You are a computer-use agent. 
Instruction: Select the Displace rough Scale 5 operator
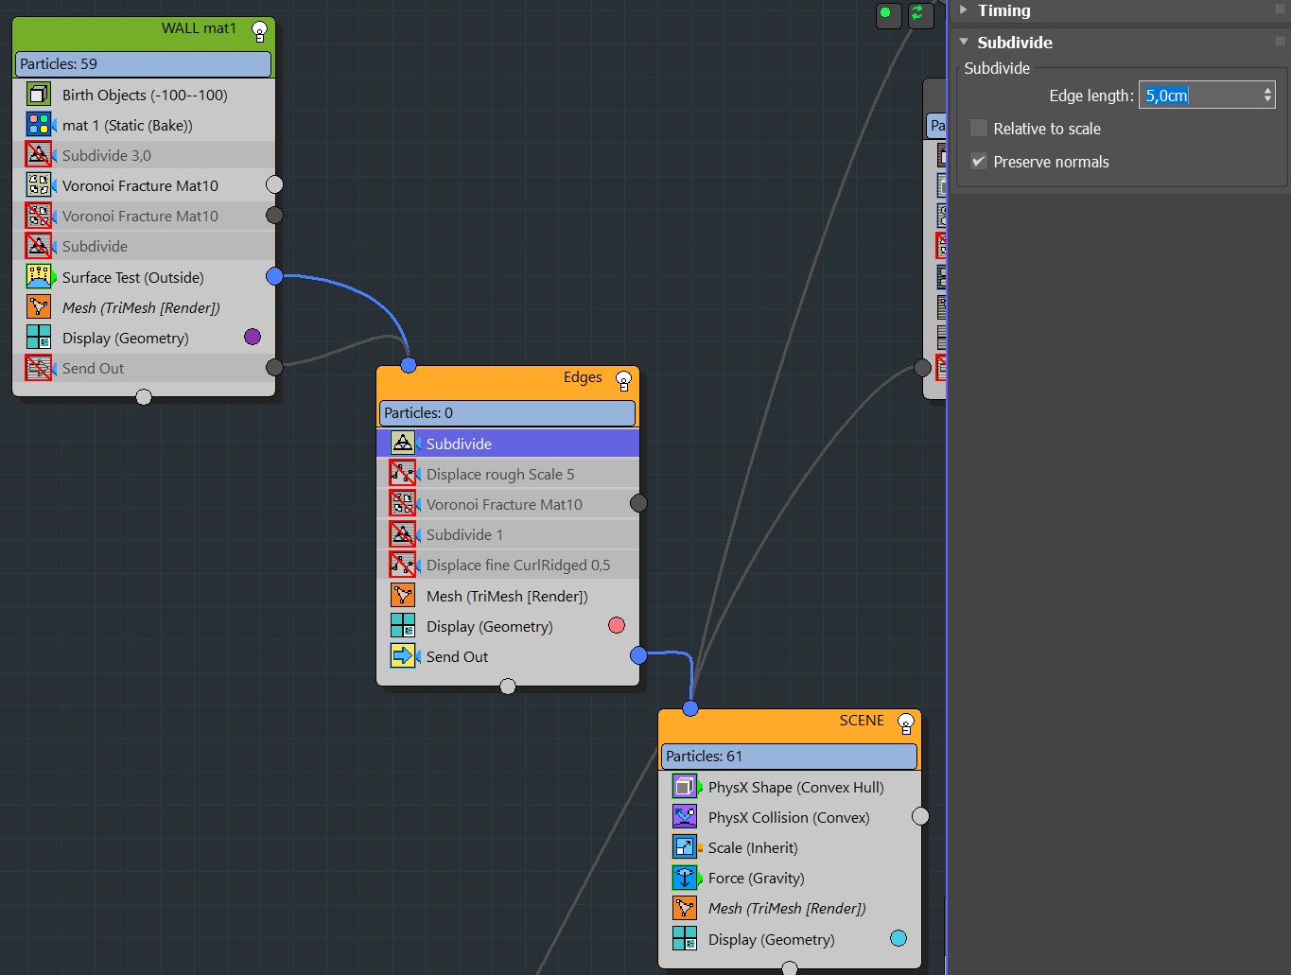pos(500,474)
